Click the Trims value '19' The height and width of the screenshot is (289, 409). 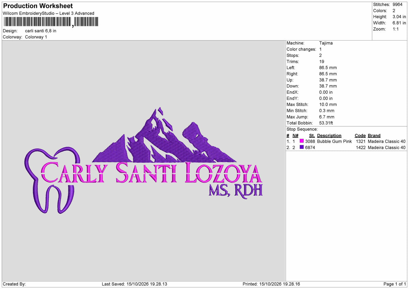pyautogui.click(x=322, y=61)
